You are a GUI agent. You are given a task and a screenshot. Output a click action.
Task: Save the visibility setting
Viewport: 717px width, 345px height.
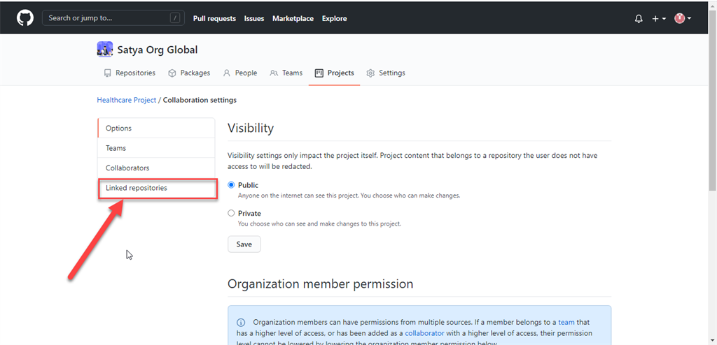(244, 244)
